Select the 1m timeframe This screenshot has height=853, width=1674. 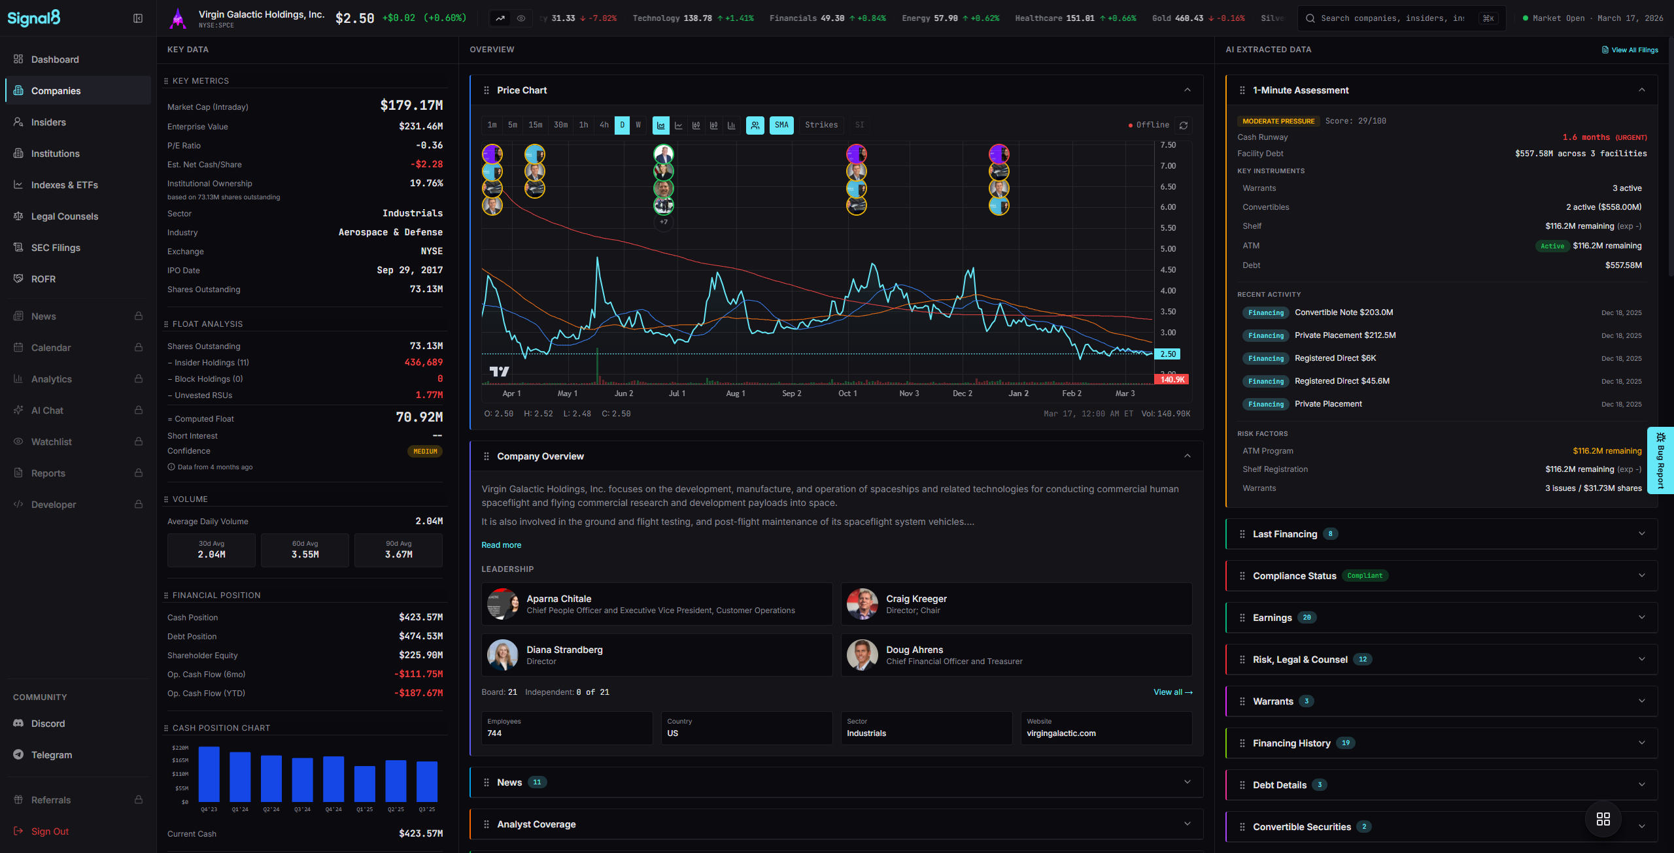coord(492,125)
